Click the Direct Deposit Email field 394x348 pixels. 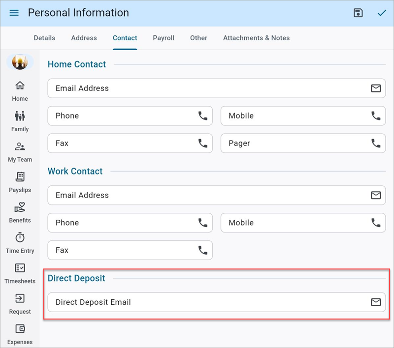click(x=207, y=302)
